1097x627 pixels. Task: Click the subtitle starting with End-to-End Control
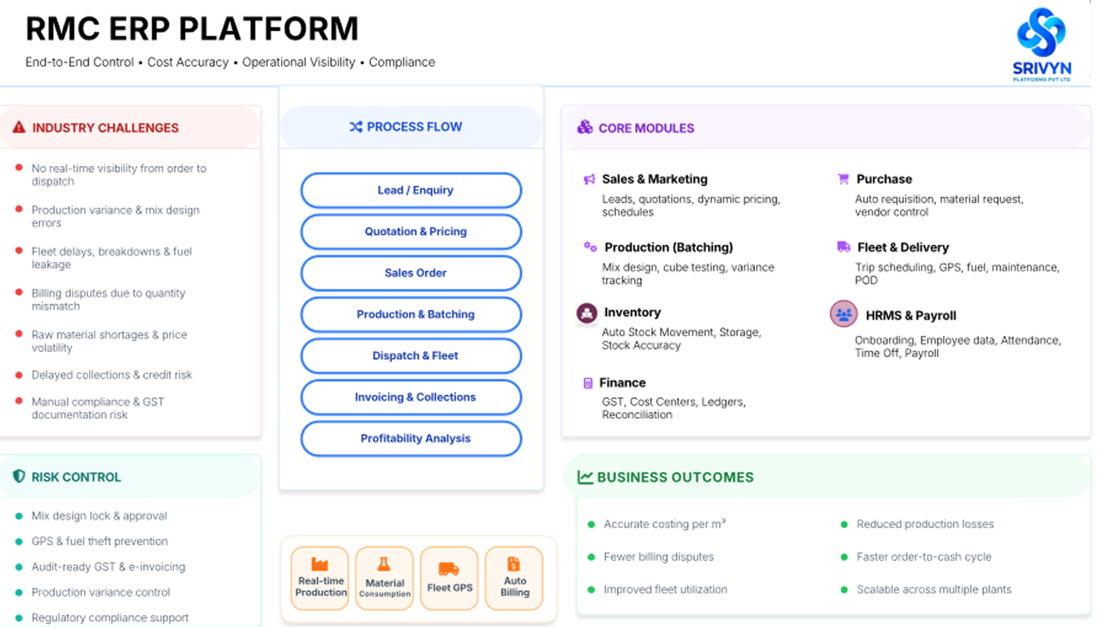231,63
